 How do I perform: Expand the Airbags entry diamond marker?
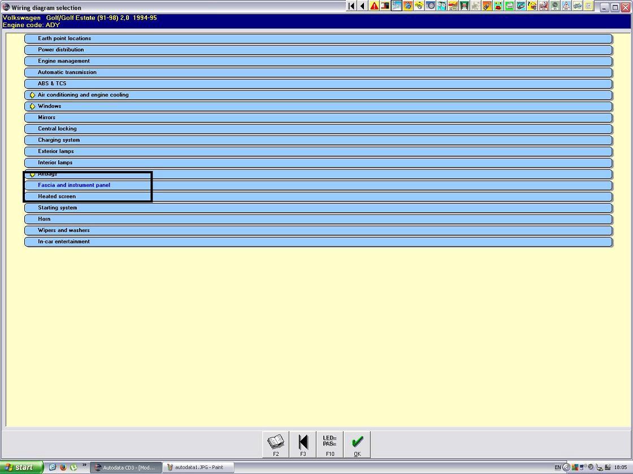pos(32,174)
